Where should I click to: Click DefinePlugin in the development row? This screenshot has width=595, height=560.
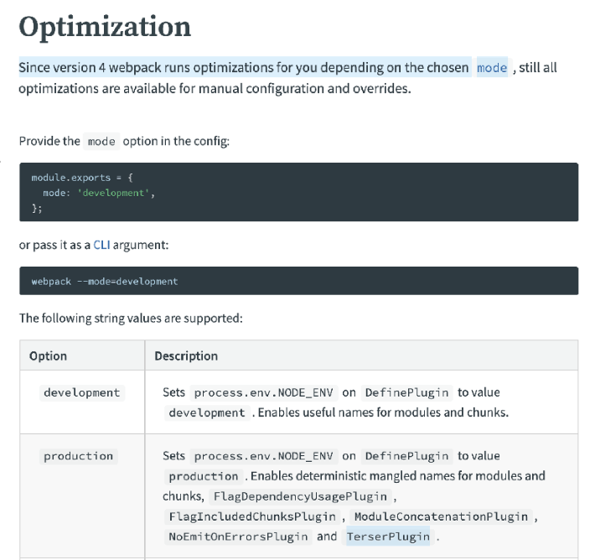point(406,392)
